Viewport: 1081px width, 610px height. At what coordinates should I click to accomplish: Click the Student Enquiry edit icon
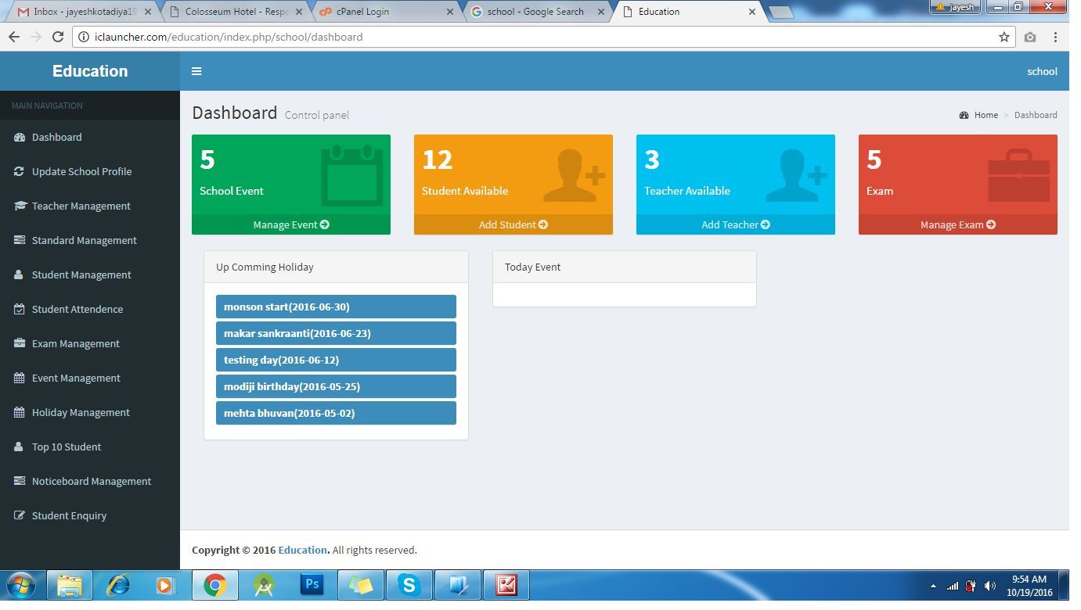[20, 515]
